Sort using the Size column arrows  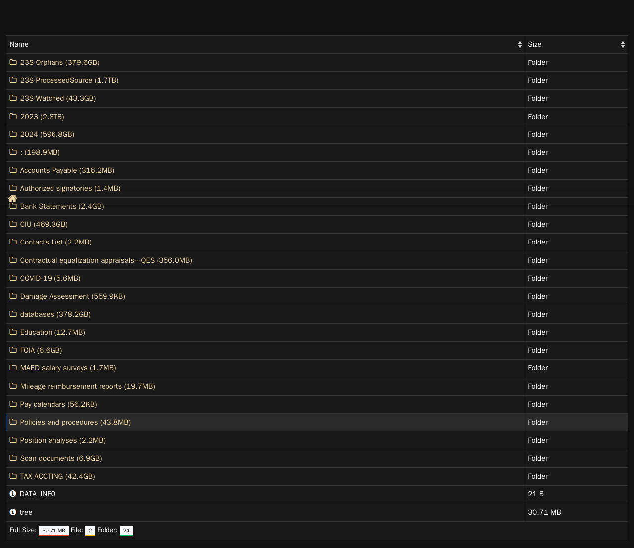(622, 45)
